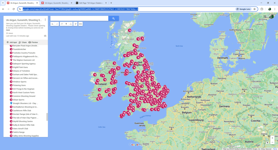Select Coniston Shooting Ground entry
The width and height of the screenshot is (278, 150).
24,96
